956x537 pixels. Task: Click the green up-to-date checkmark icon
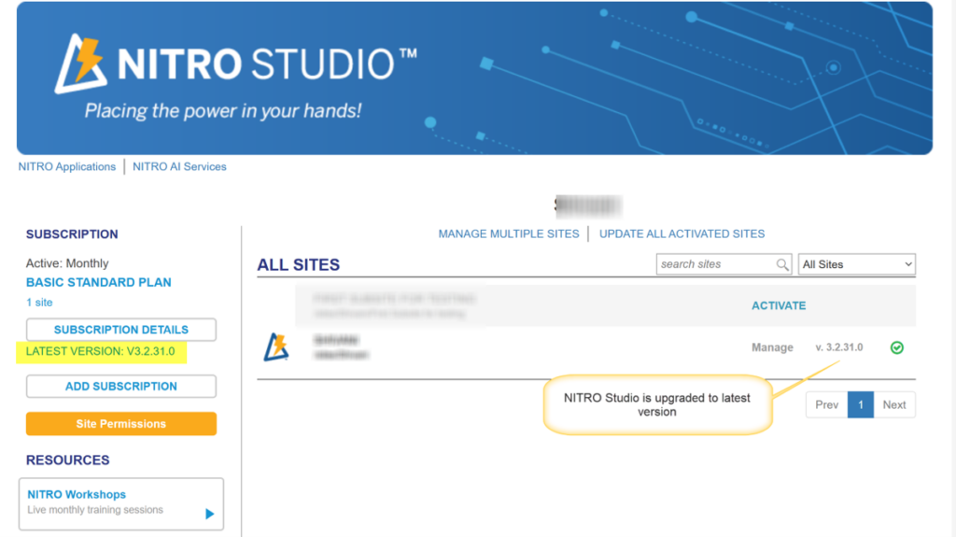coord(897,347)
